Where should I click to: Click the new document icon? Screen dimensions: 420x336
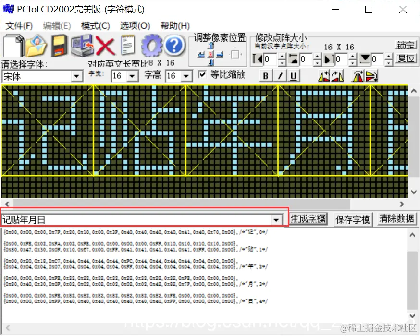tap(12, 46)
